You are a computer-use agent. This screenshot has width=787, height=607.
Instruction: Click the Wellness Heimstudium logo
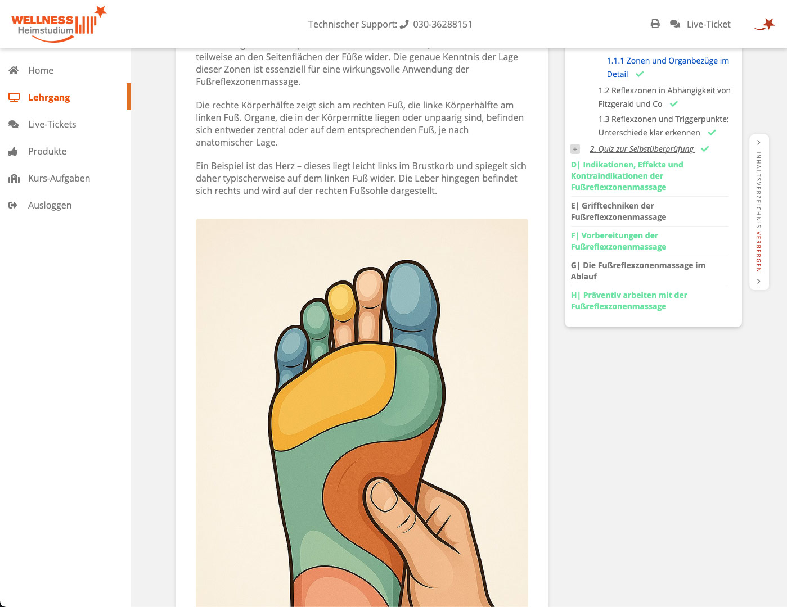pos(57,24)
